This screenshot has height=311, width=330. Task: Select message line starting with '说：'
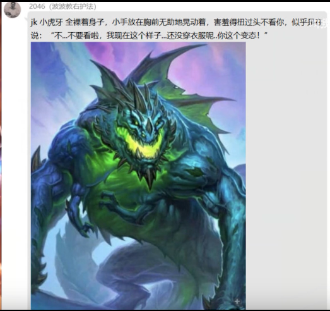click(x=149, y=35)
